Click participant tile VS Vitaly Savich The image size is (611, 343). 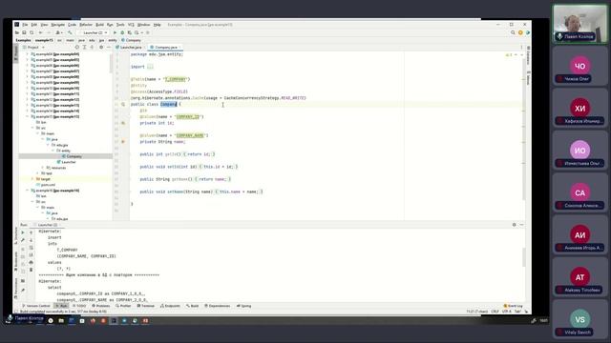(x=579, y=320)
